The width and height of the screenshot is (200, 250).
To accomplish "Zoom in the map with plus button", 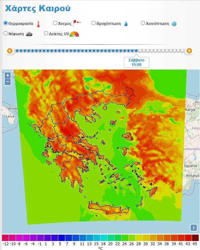I will tap(8, 76).
